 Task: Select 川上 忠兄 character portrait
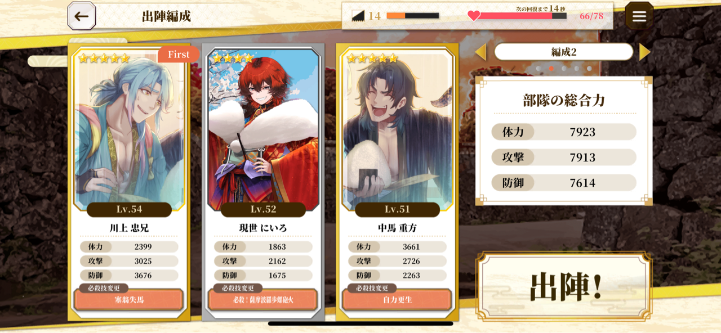(129, 130)
